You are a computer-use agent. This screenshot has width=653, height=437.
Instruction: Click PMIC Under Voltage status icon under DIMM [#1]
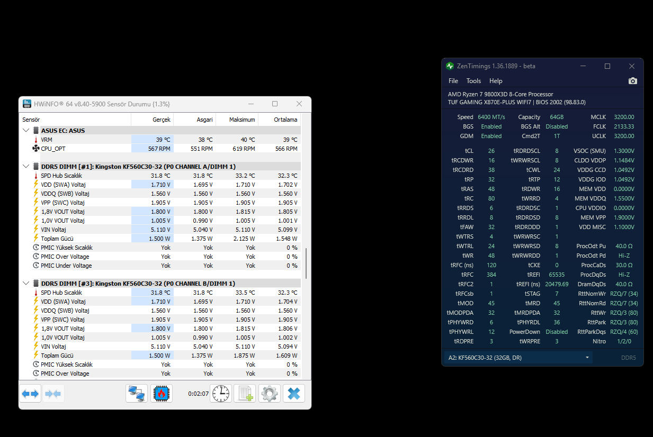(36, 266)
